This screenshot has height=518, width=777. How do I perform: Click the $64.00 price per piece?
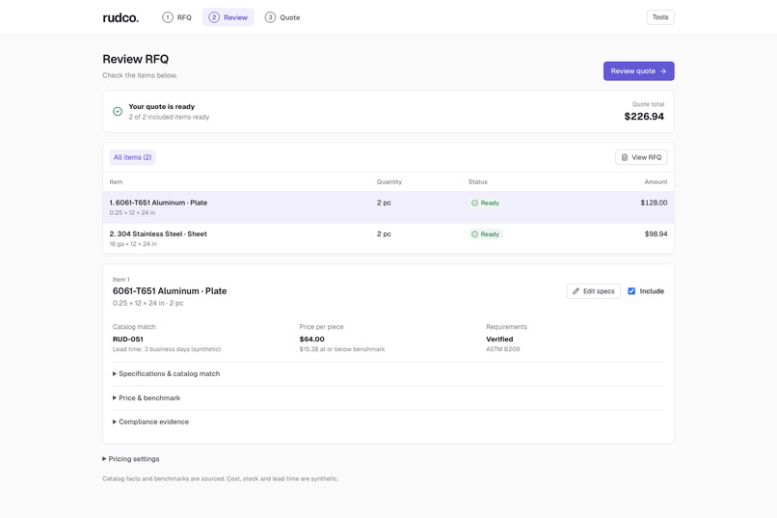[x=311, y=339]
